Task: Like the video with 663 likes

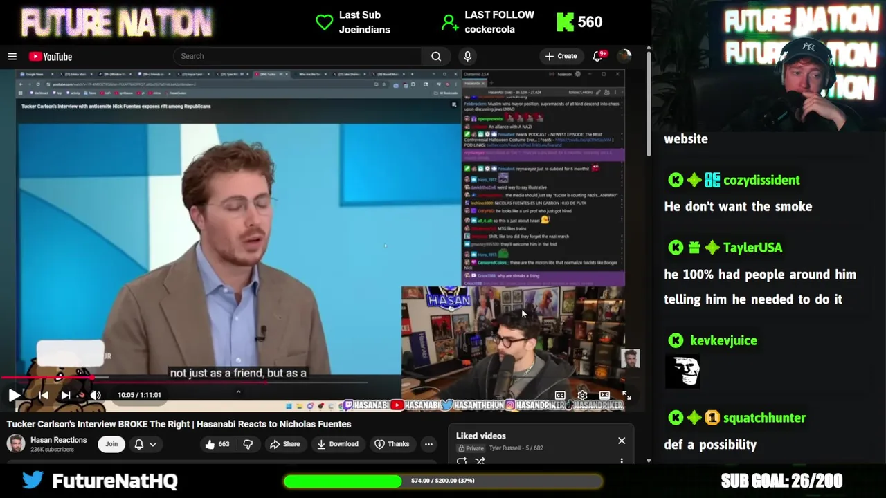Action: click(217, 444)
